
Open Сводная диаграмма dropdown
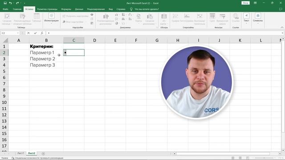(x=150, y=19)
